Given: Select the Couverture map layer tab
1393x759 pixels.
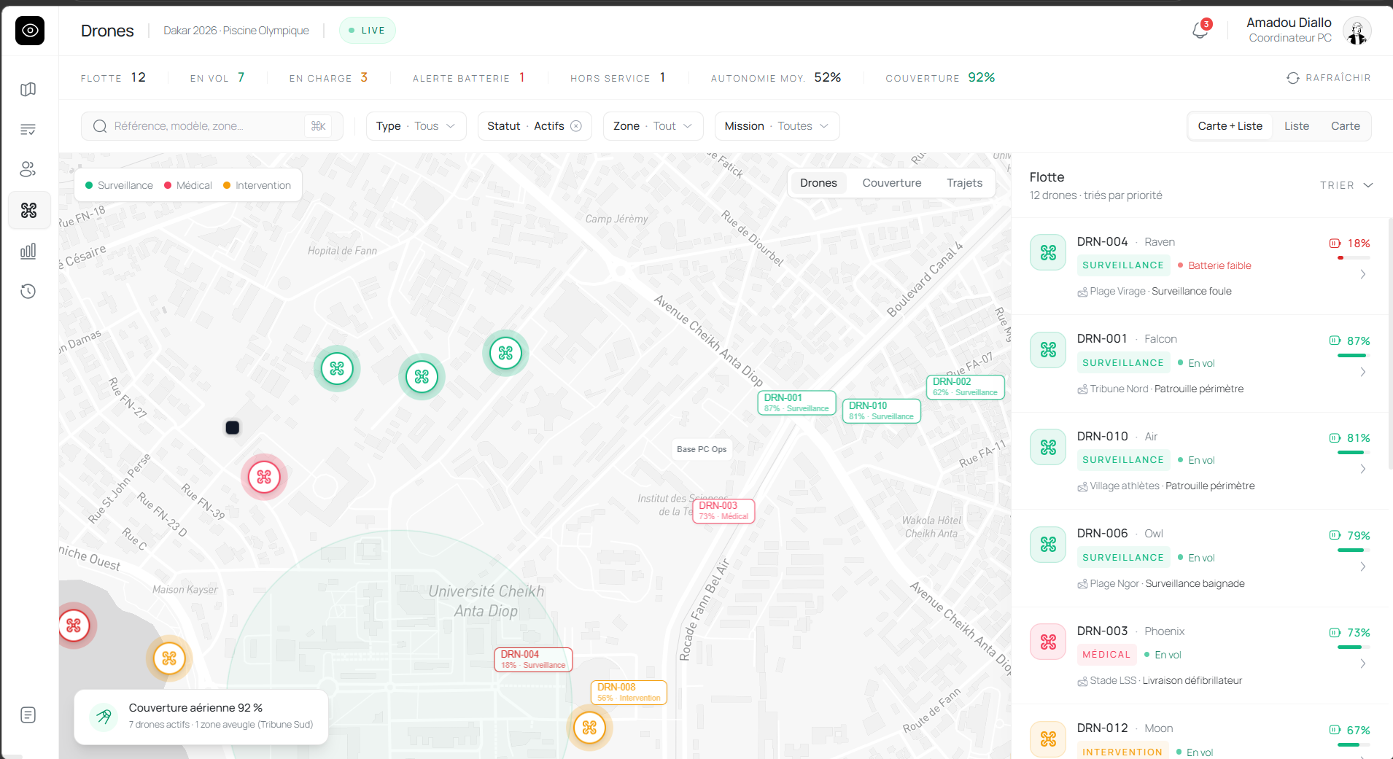Looking at the screenshot, I should [x=891, y=183].
